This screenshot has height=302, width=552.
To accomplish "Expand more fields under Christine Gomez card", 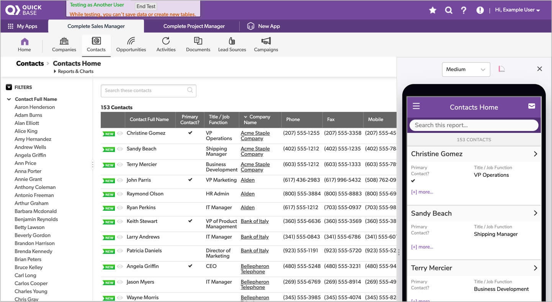I will 422,192.
